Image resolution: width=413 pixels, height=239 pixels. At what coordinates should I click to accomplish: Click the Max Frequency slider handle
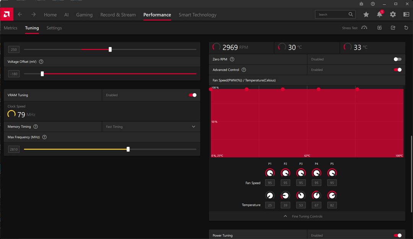click(x=128, y=150)
